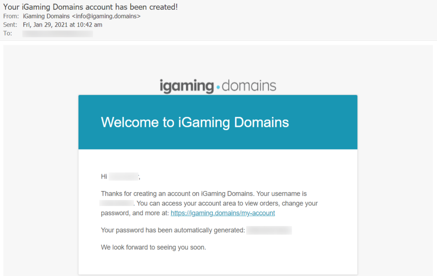Click the blurred name after Hi

coord(123,176)
